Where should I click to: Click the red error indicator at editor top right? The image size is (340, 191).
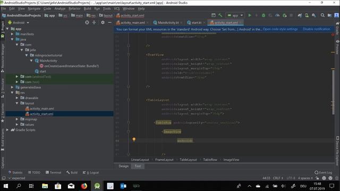point(333,34)
